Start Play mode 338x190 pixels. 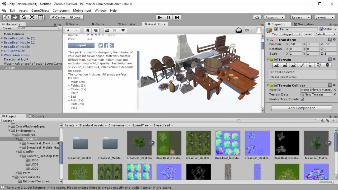tap(160, 17)
